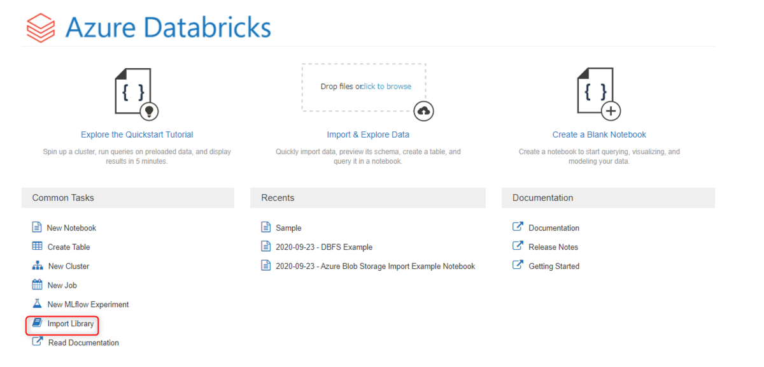The image size is (764, 367).
Task: Click 'Spin up a cluster' description text
Action: click(137, 157)
